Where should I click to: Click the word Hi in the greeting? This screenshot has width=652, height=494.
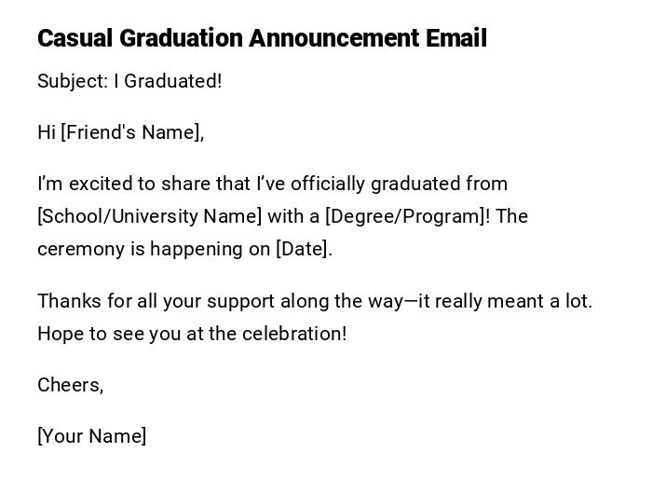47,132
